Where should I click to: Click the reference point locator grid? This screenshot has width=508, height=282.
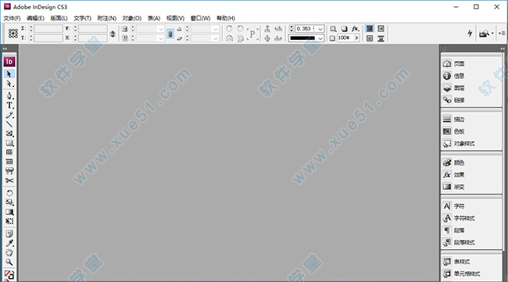[x=13, y=33]
